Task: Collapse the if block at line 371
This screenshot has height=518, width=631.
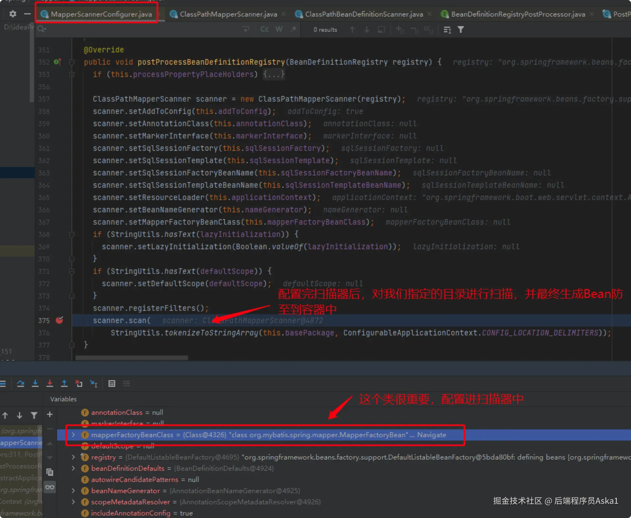Action: point(72,271)
